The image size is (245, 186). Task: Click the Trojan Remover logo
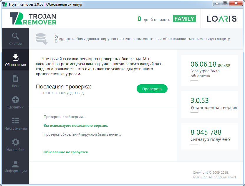(x=33, y=19)
